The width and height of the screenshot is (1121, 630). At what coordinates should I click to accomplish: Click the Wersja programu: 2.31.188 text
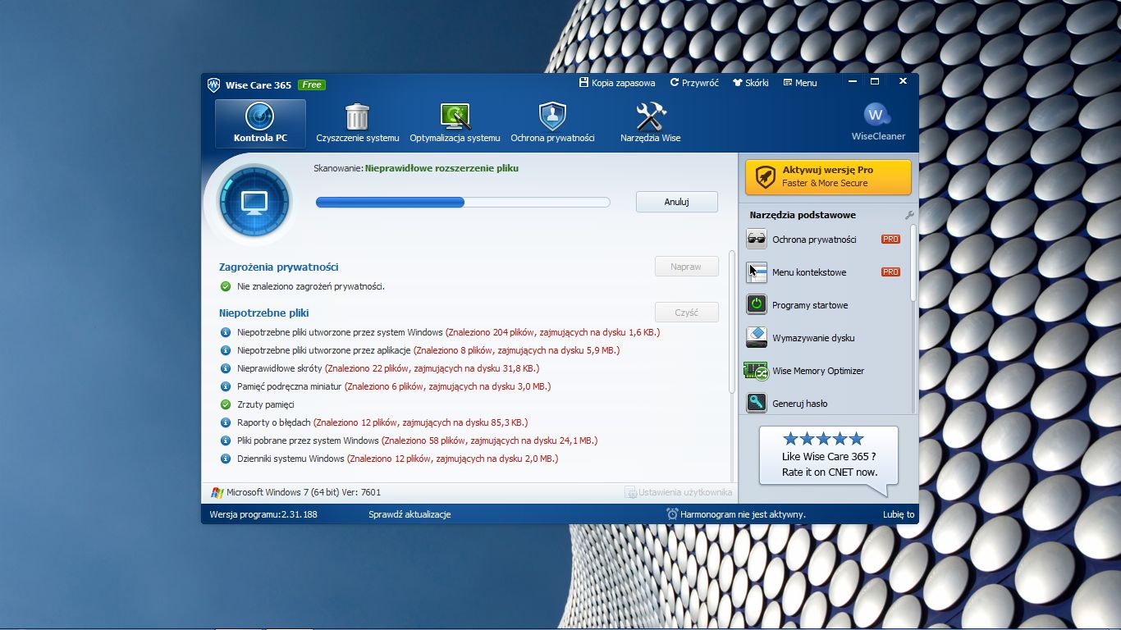point(263,514)
